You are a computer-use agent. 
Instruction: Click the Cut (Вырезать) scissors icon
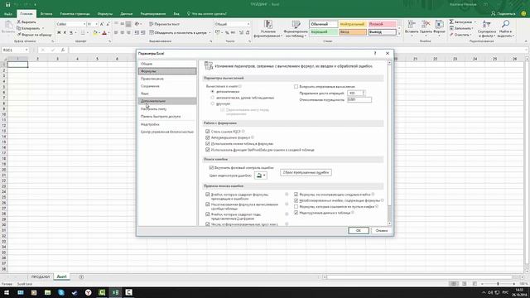tap(19, 22)
